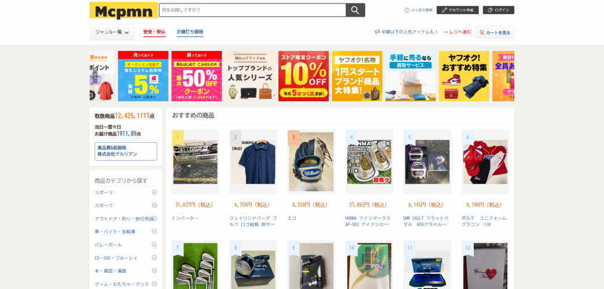Expand the 車・バイク・自転車 category
Image resolution: width=604 pixels, height=289 pixels.
154,231
